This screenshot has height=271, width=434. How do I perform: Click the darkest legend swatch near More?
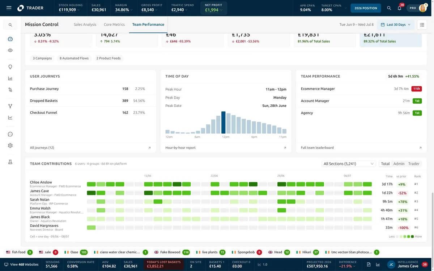[412, 237]
